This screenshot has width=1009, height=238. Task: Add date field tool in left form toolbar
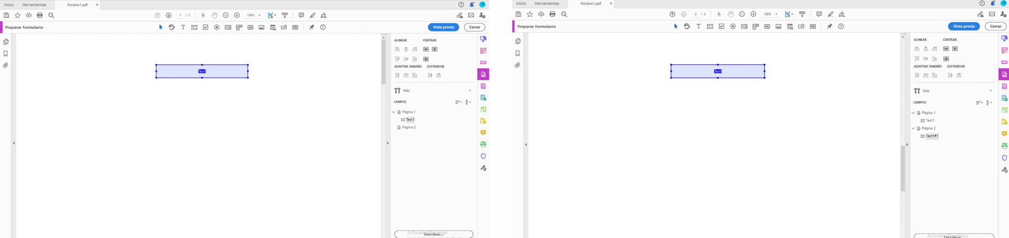coord(273,27)
